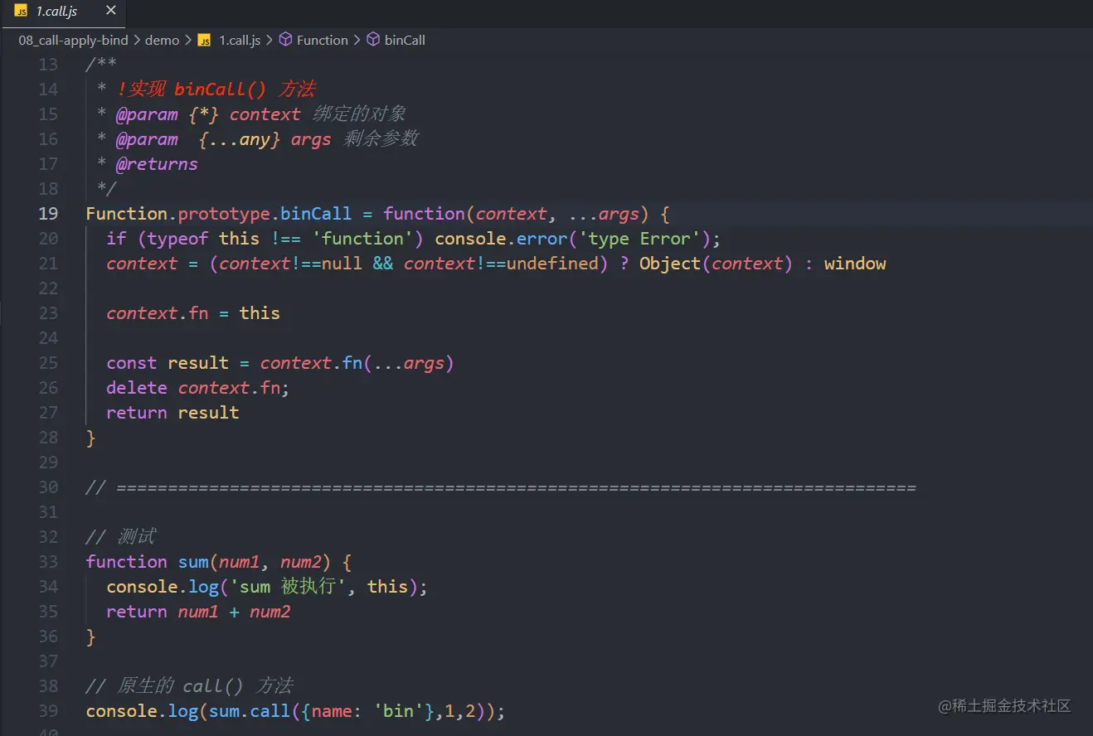The image size is (1093, 736).
Task: Click gutter line number 30
Action: [48, 487]
